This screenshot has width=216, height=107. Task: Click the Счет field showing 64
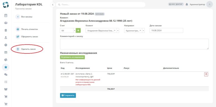tap(67, 31)
